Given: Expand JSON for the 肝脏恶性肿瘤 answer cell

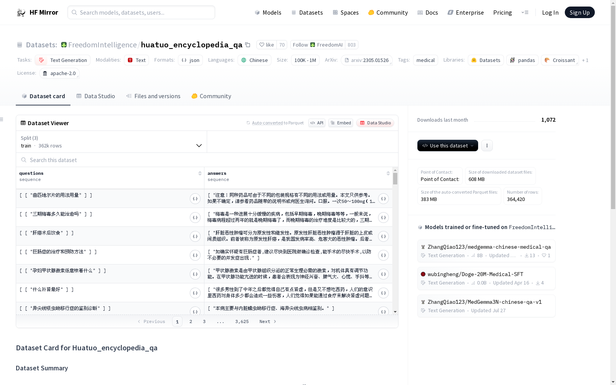Looking at the screenshot, I should (x=383, y=236).
